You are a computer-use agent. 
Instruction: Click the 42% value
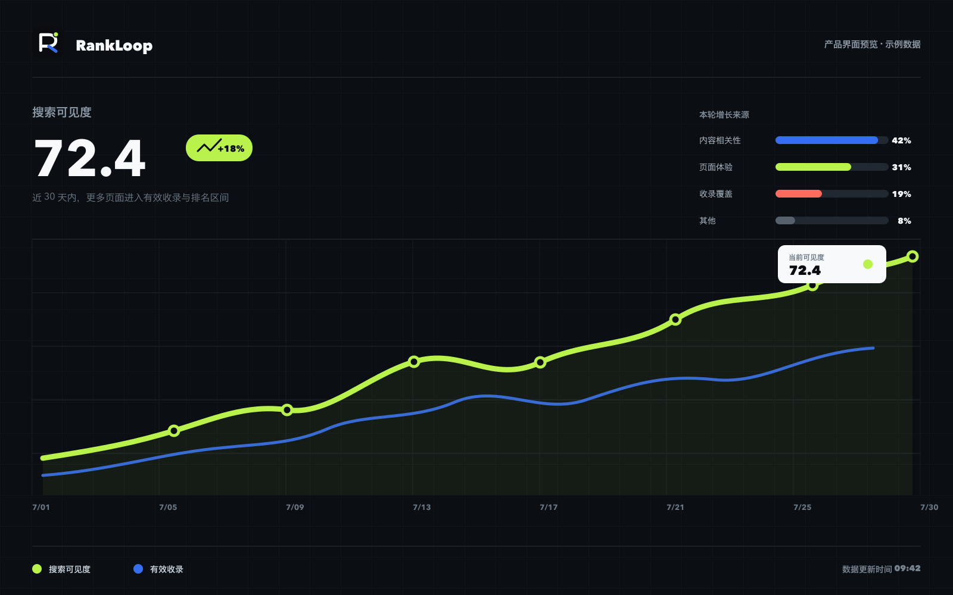coord(901,140)
